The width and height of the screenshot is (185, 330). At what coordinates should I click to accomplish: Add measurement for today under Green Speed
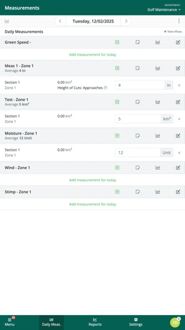pyautogui.click(x=93, y=55)
